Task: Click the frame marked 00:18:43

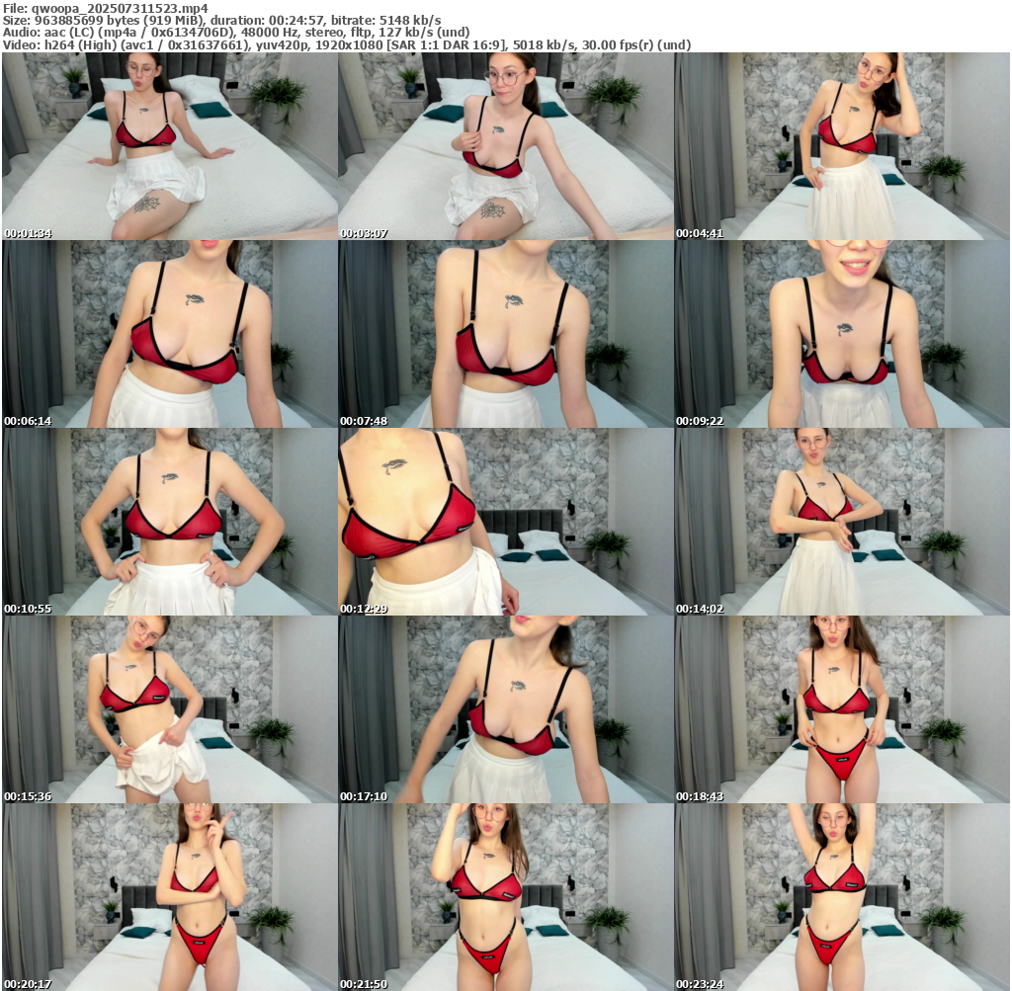Action: click(842, 709)
